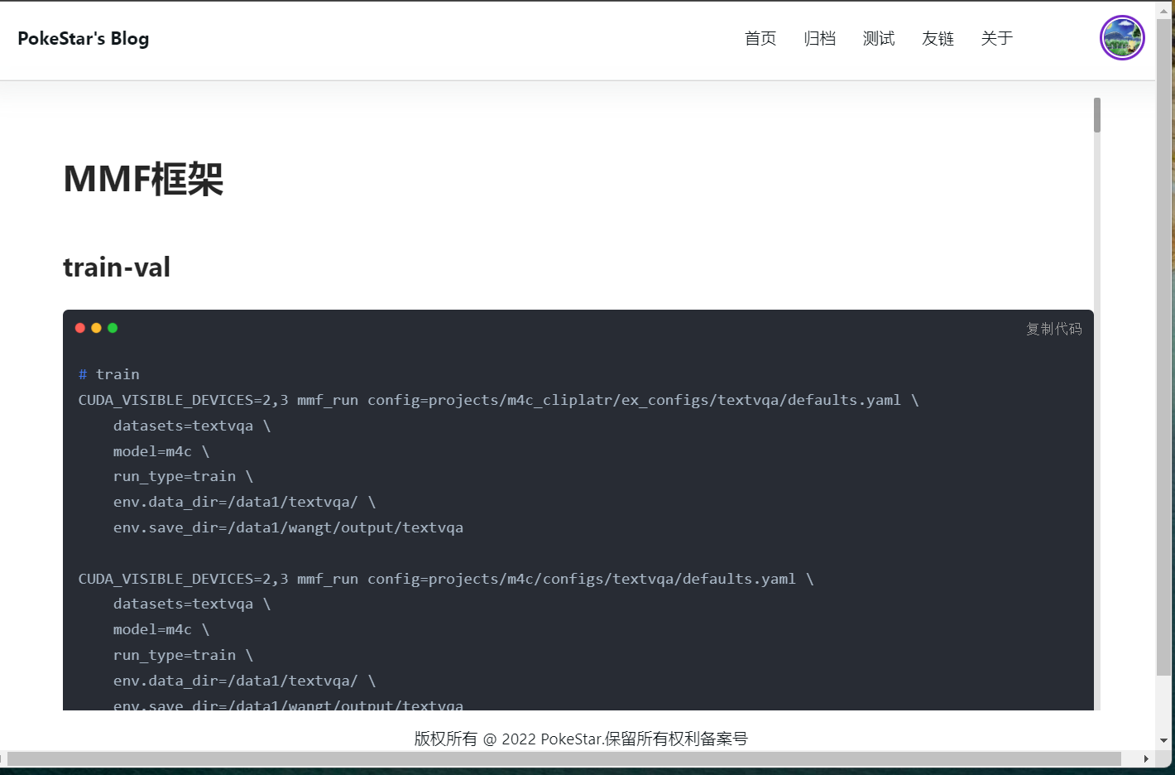Viewport: 1175px width, 775px height.
Task: Open the 关于 page link
Action: (996, 38)
